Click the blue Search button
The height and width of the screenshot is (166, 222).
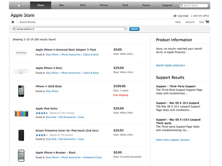click(x=134, y=29)
